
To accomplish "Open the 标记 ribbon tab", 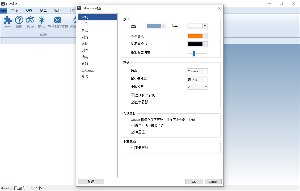I will [x=58, y=11].
